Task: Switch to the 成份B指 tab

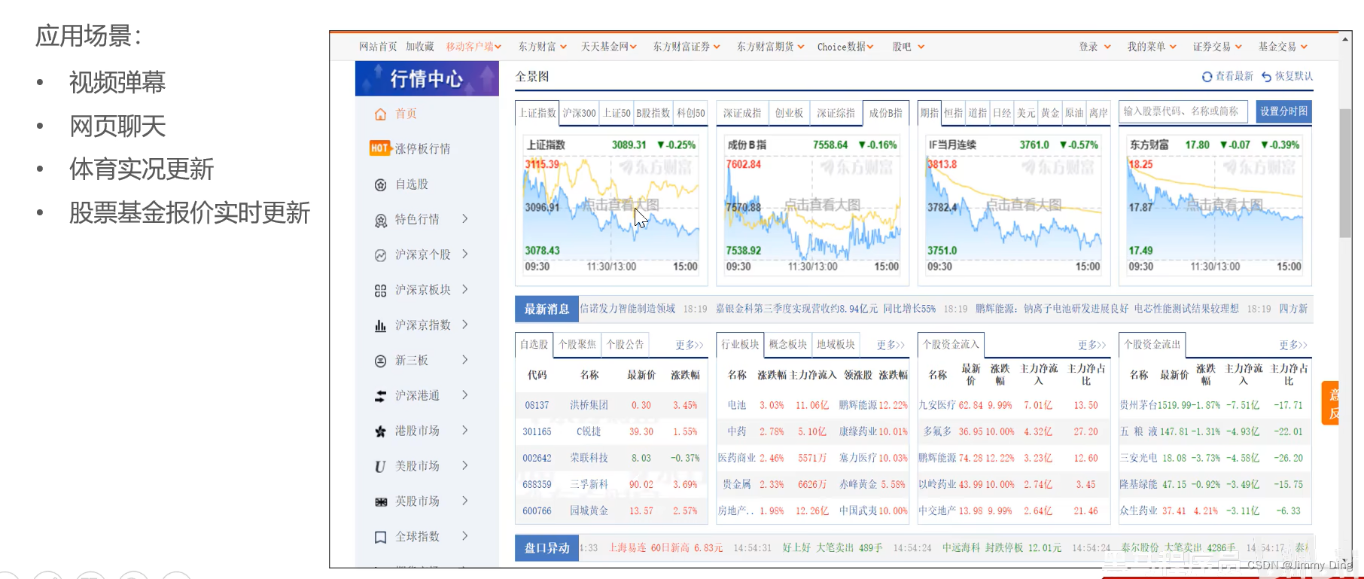Action: tap(885, 113)
